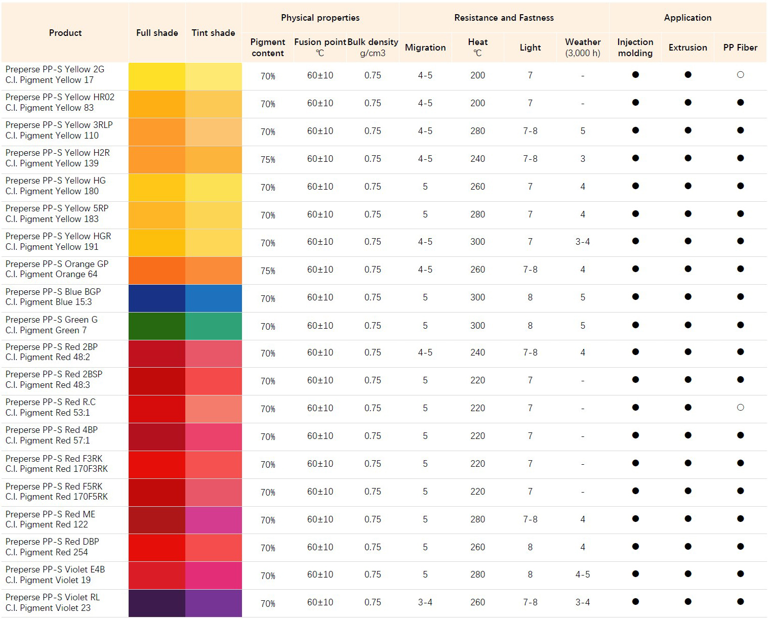The width and height of the screenshot is (768, 619).
Task: Click Extrusion dot in Green G row
Action: coord(688,325)
